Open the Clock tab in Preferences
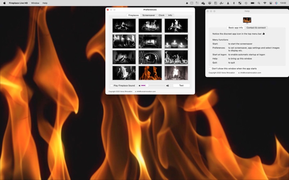This screenshot has height=180, width=289. 161,15
